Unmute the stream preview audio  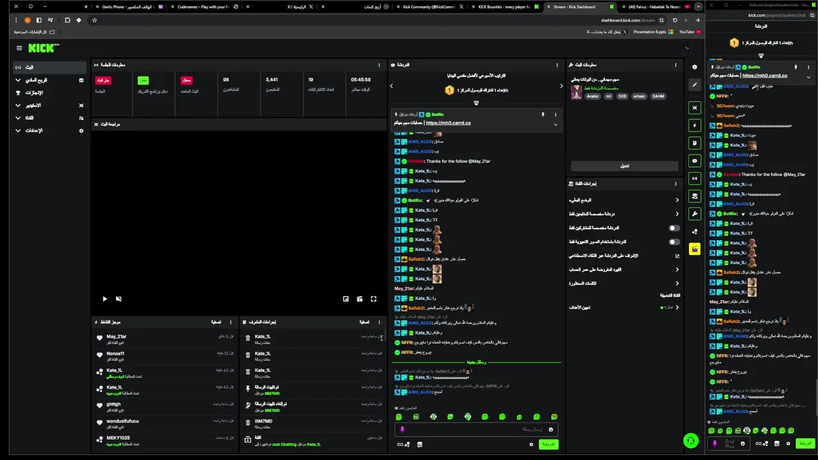tap(118, 298)
